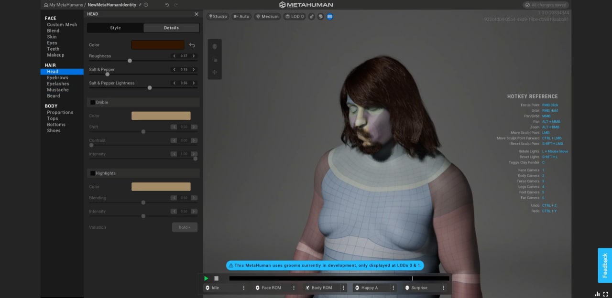Open the Blend section
Image resolution: width=612 pixels, height=298 pixels.
53,31
